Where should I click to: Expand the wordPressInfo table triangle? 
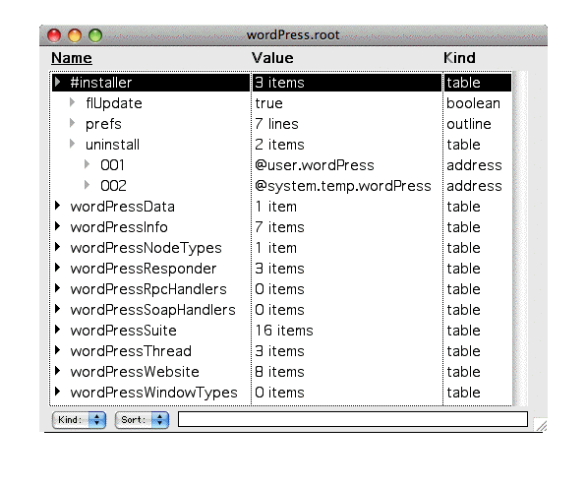pyautogui.click(x=58, y=226)
